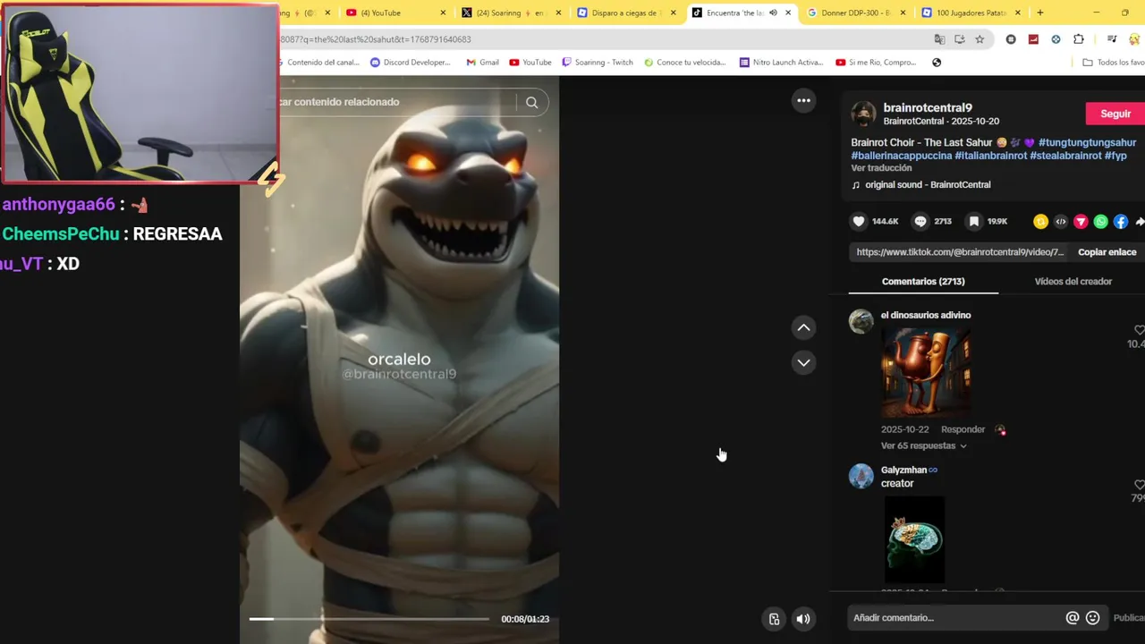Get embed code with the </> icon
The height and width of the screenshot is (644, 1145).
coord(1061,222)
